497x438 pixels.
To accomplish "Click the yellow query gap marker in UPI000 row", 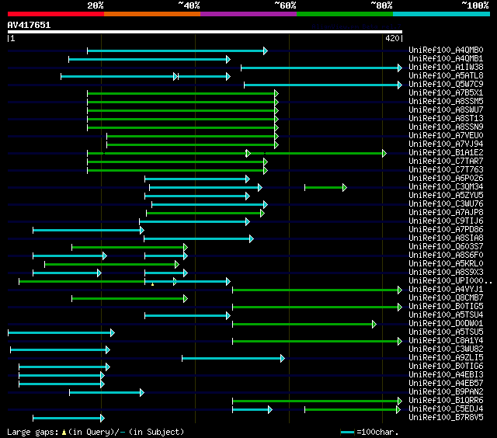I will pos(152,284).
